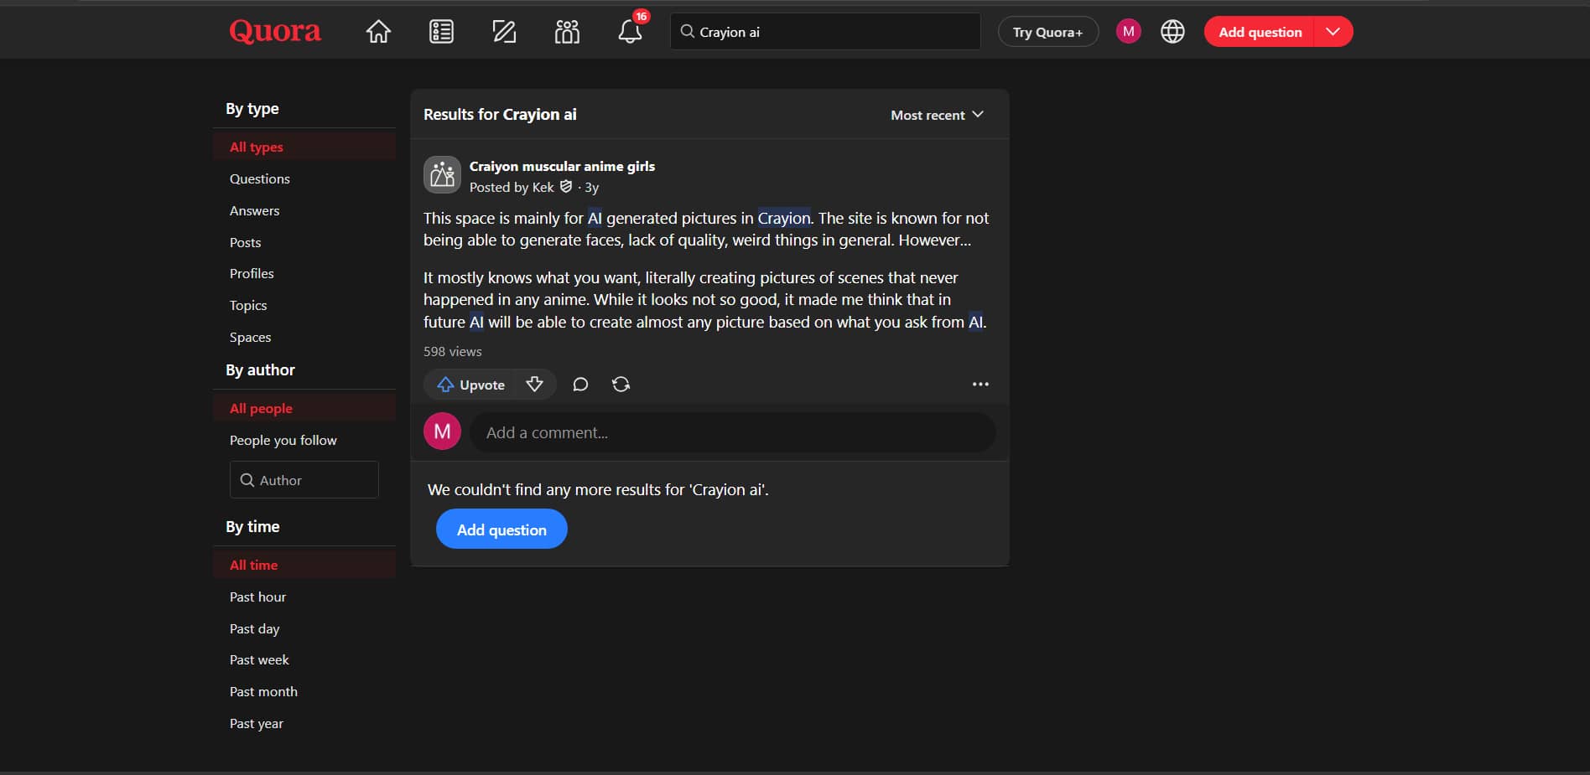
Task: Open the Following feed list icon
Action: [x=441, y=32]
